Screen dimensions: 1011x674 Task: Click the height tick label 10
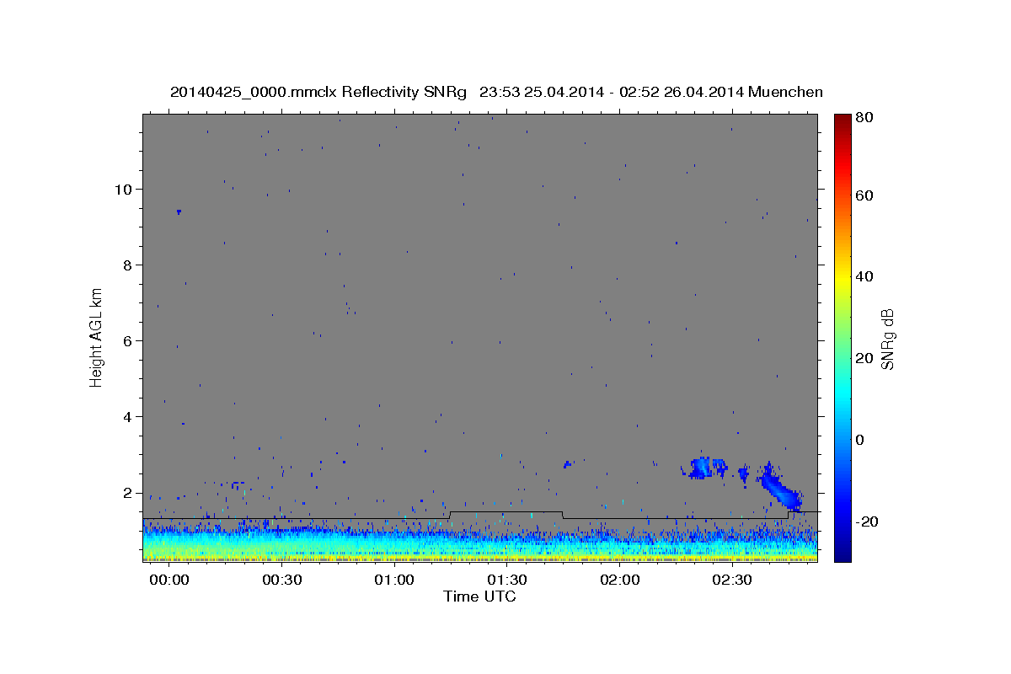125,189
